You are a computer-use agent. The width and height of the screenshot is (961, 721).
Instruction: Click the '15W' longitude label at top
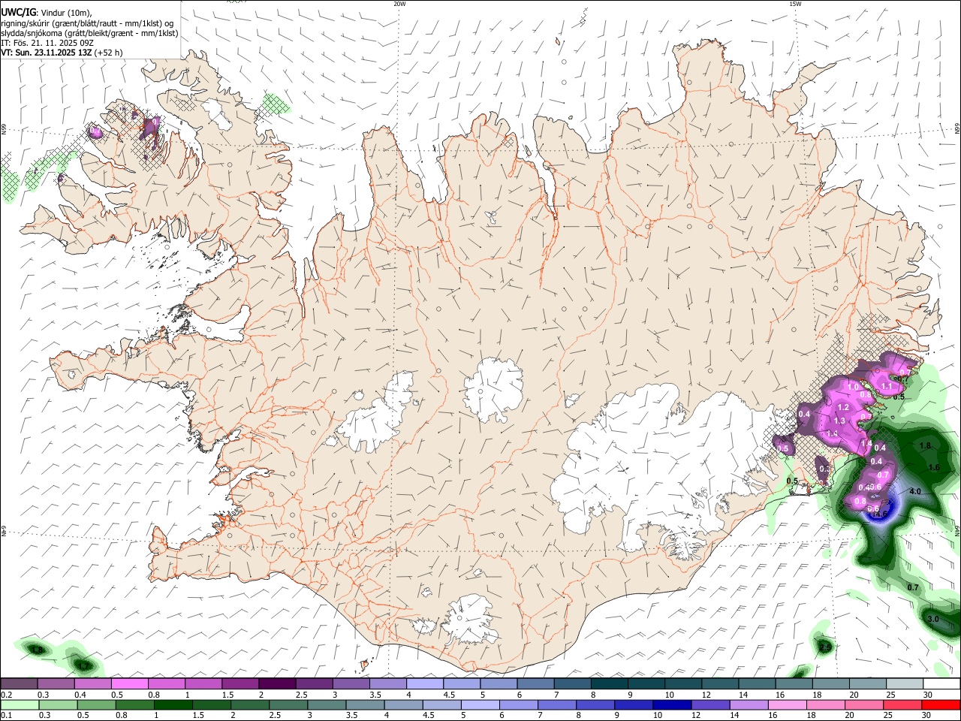point(795,4)
